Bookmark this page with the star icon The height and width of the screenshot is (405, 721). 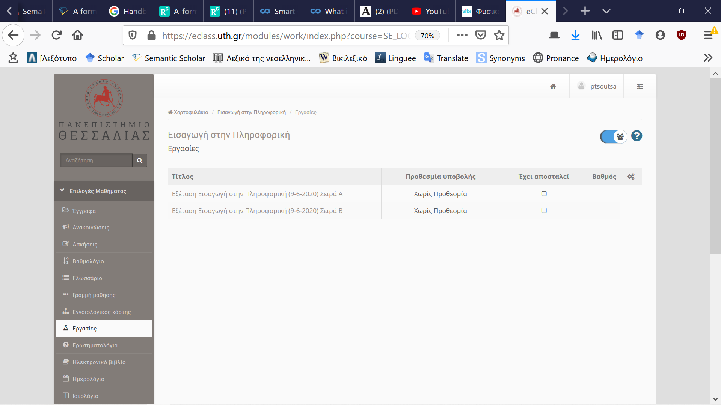[499, 35]
